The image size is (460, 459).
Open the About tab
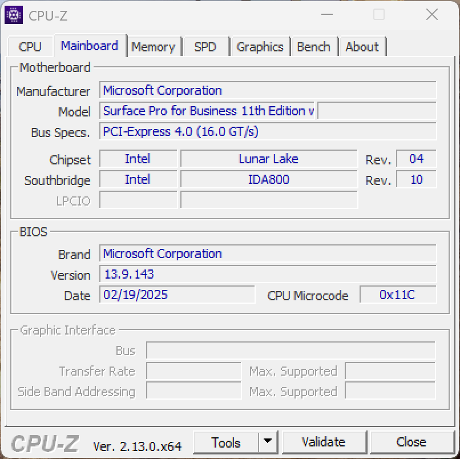pyautogui.click(x=362, y=47)
